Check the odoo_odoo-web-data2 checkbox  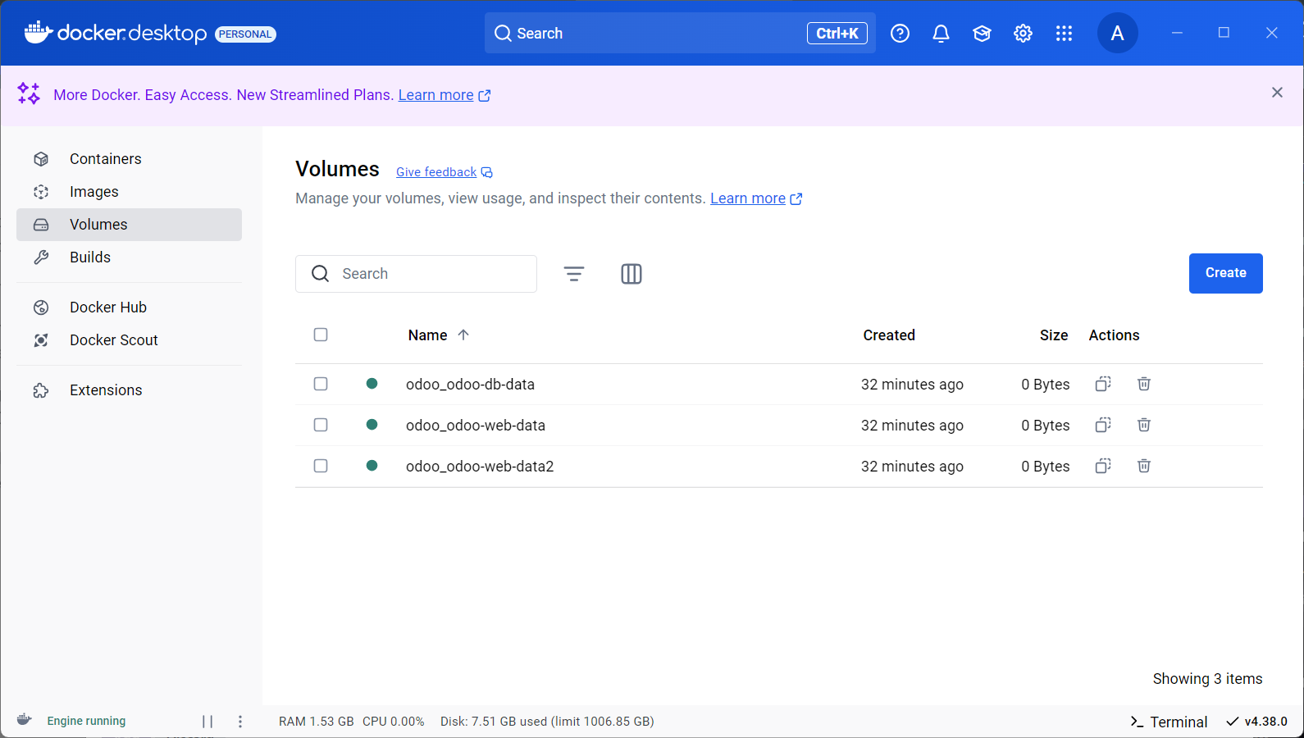tap(321, 466)
